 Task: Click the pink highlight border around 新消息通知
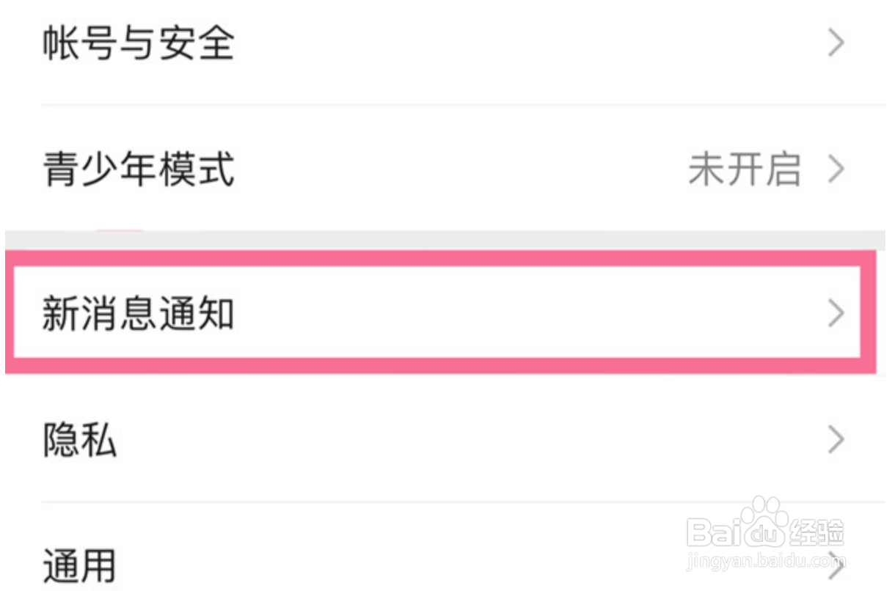pos(440,258)
